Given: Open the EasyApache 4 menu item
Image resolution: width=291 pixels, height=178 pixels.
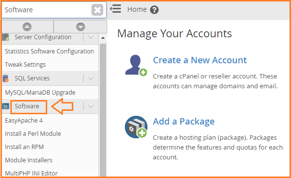Looking at the screenshot, I should pyautogui.click(x=24, y=121).
